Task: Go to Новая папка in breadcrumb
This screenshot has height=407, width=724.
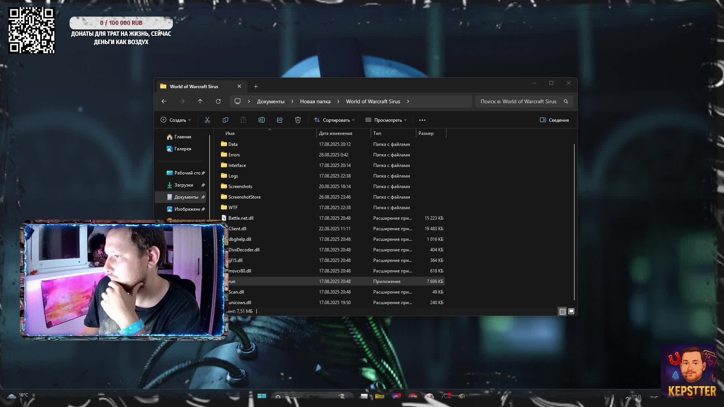Action: pos(315,101)
